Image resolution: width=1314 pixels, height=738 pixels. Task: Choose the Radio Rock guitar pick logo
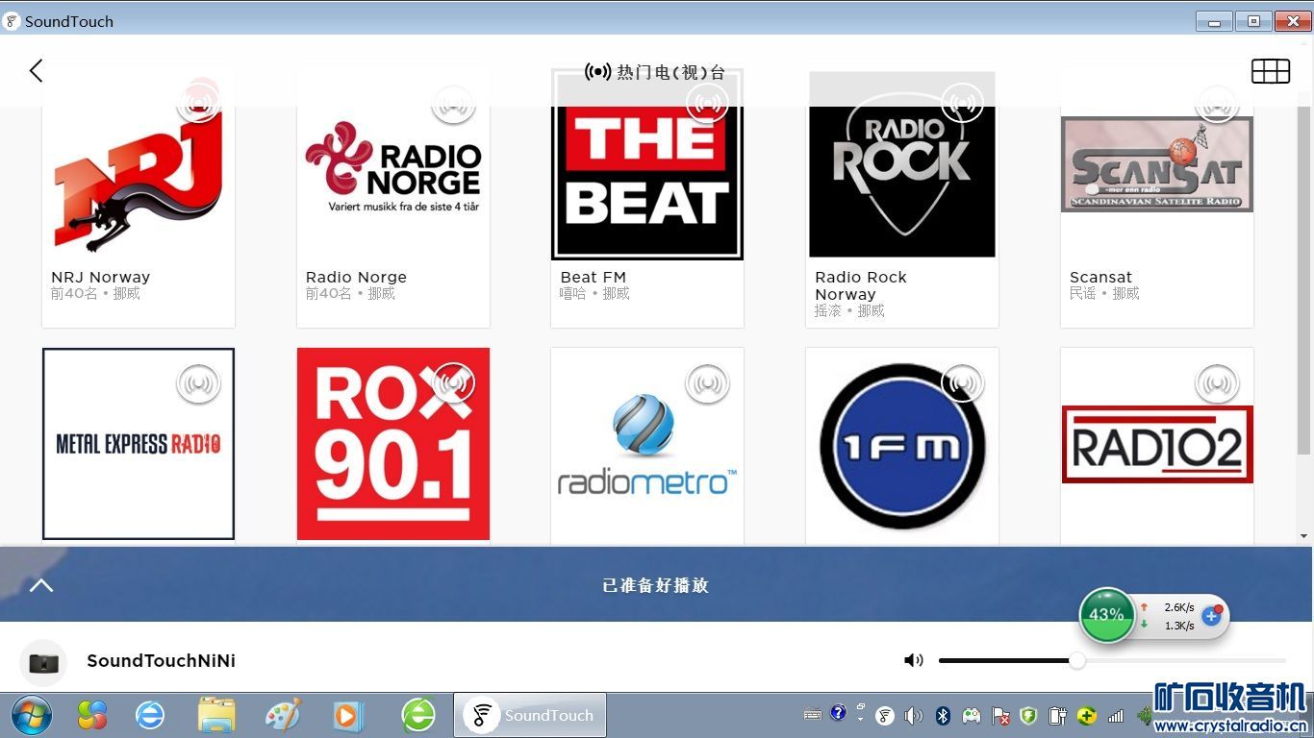(902, 164)
